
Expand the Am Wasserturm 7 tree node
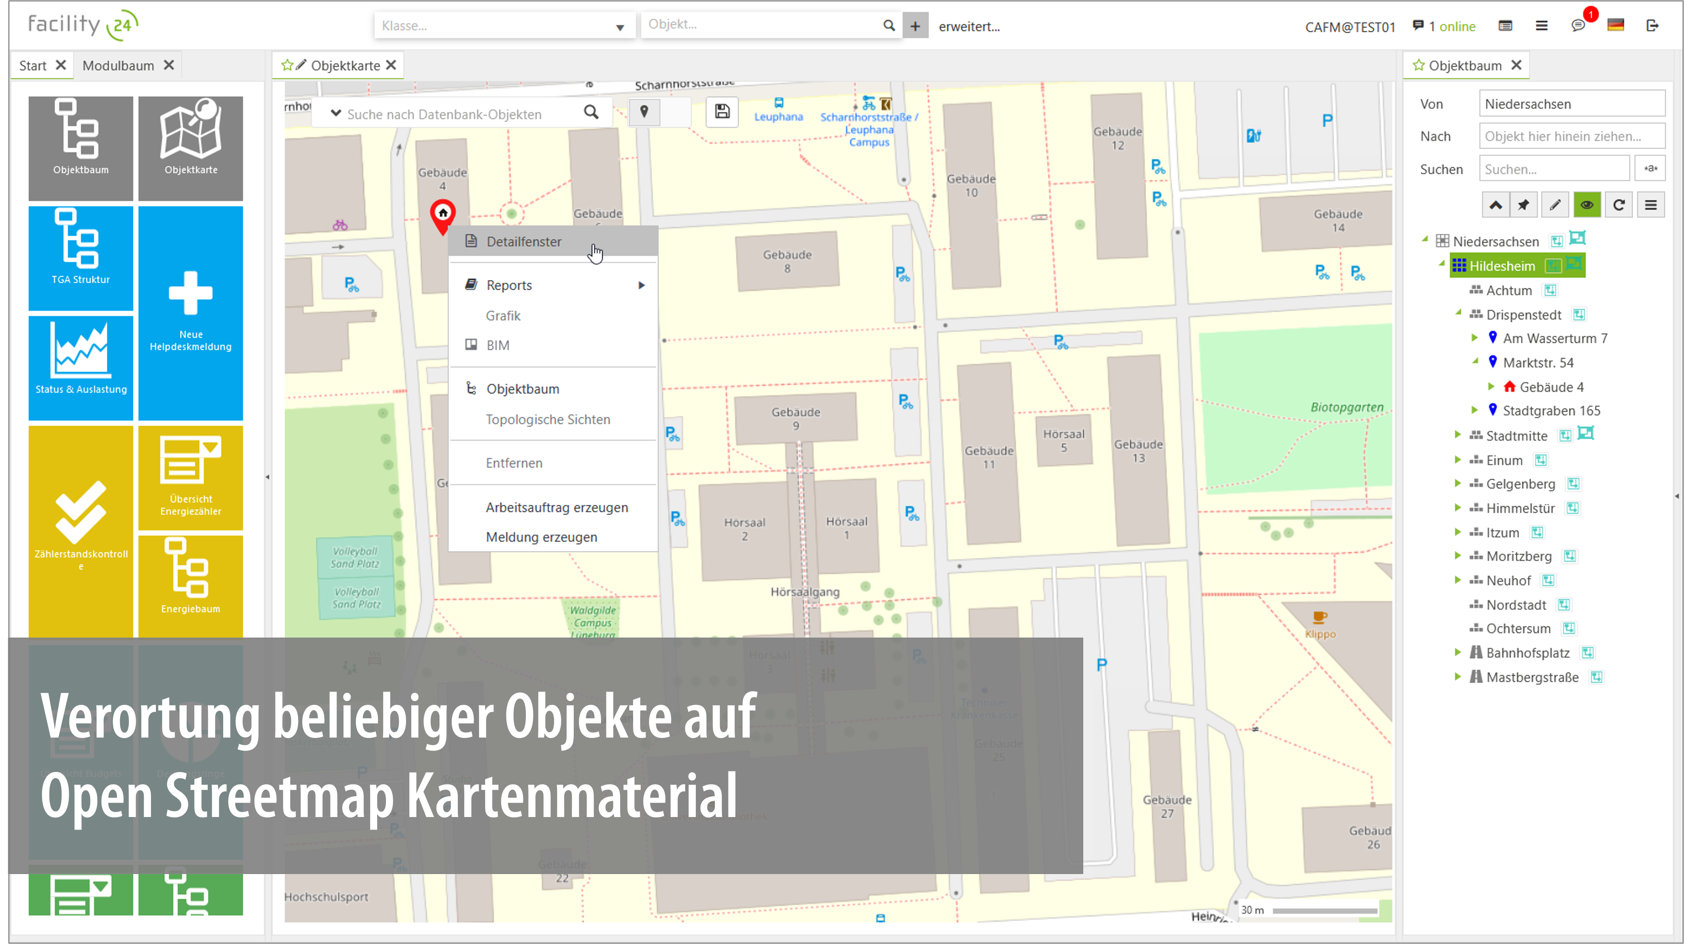tap(1476, 338)
